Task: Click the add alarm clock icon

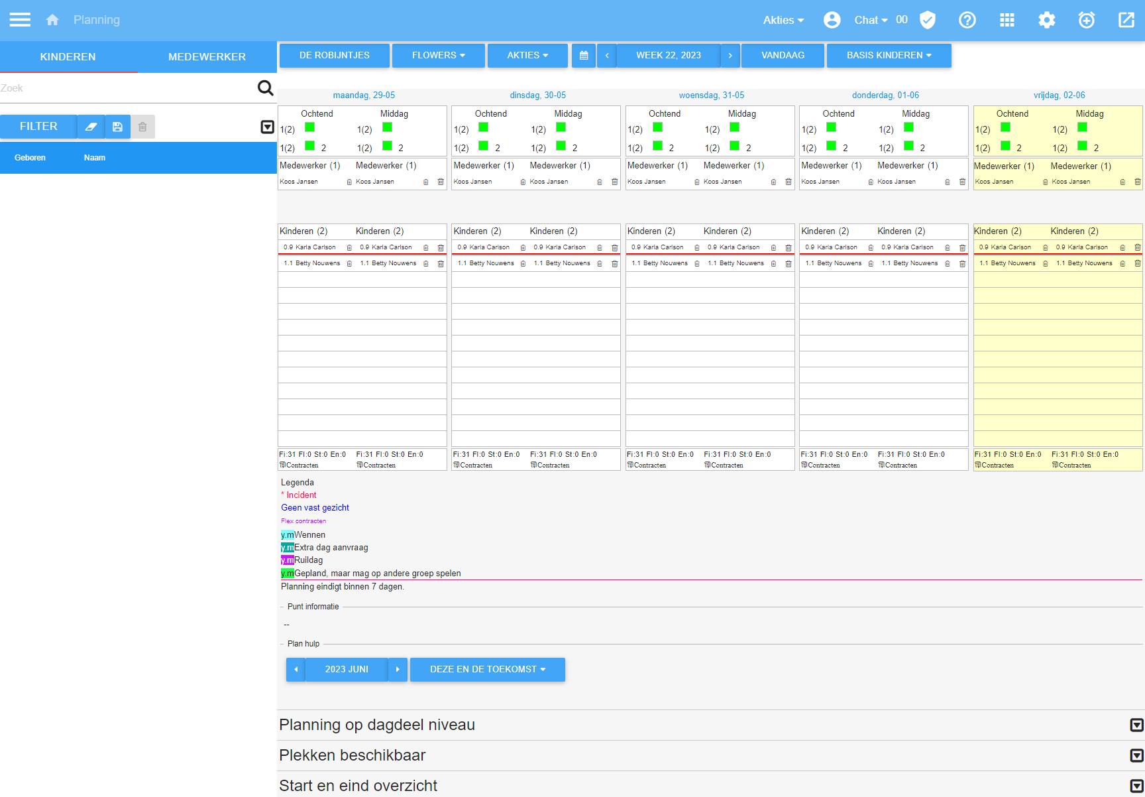Action: tap(1087, 20)
